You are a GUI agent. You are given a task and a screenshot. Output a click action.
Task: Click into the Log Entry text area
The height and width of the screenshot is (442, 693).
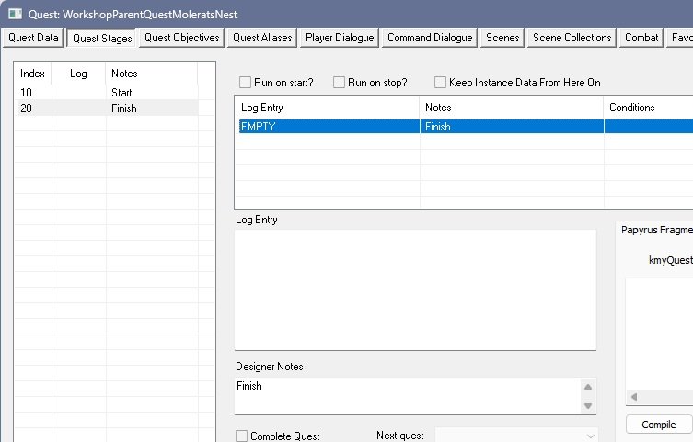pos(415,289)
